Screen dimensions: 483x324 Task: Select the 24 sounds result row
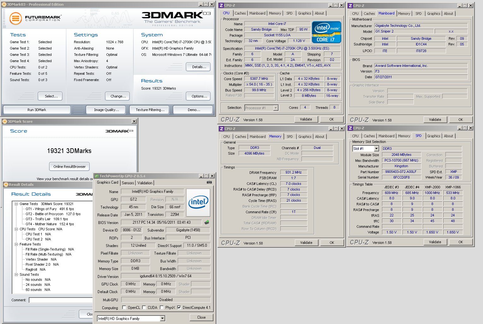38,285
